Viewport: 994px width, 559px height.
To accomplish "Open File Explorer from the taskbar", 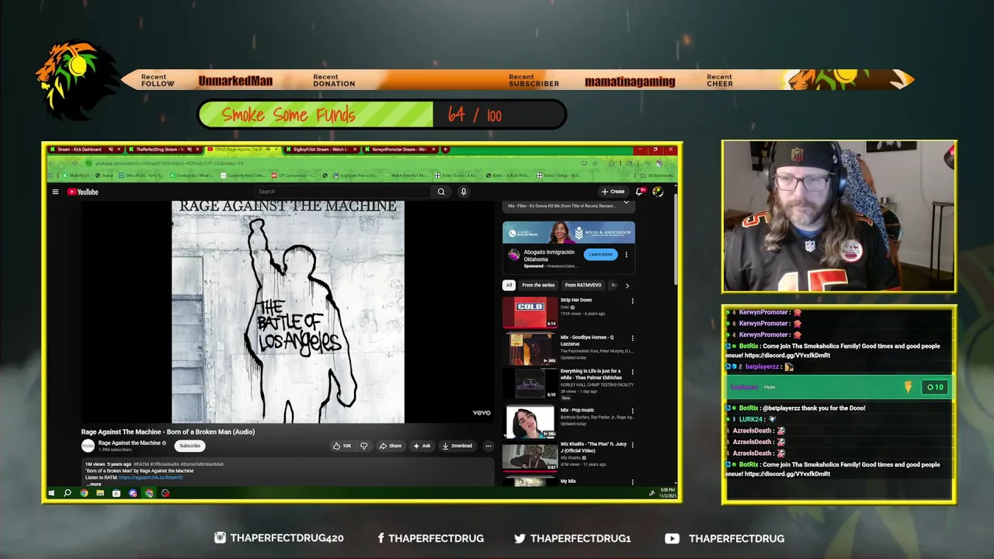I will 100,493.
